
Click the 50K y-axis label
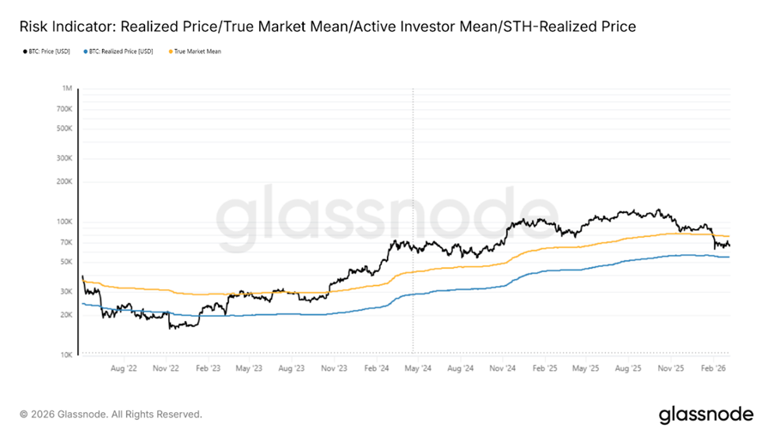tap(65, 262)
